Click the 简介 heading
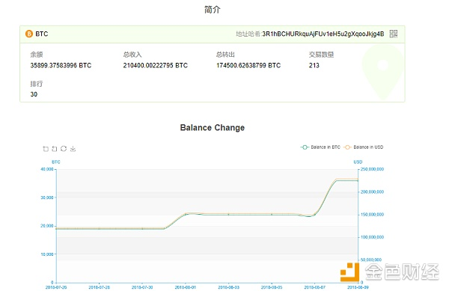 tap(213, 10)
